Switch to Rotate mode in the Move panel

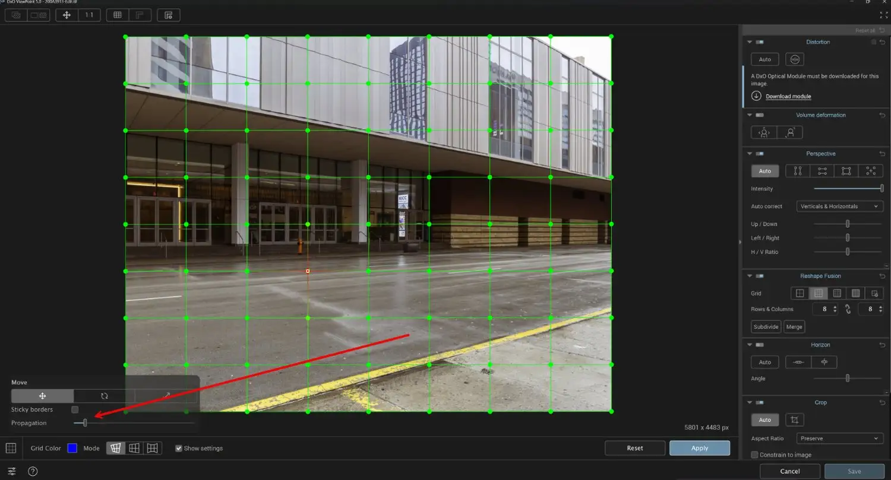pyautogui.click(x=103, y=396)
